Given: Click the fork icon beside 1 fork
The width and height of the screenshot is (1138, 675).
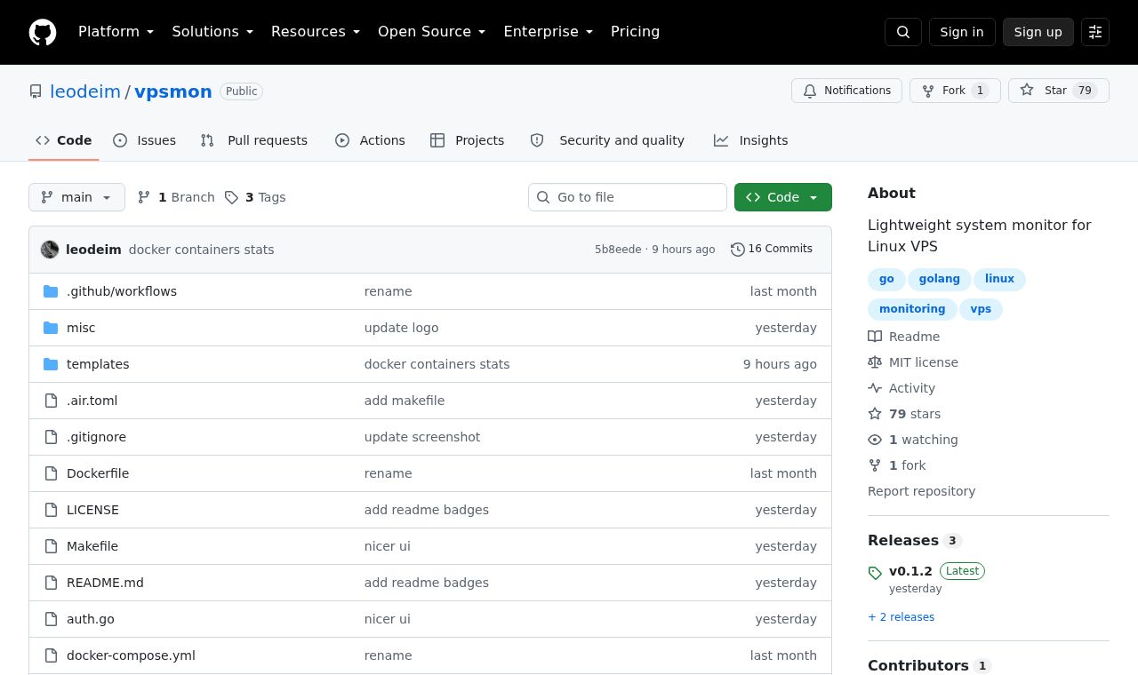Looking at the screenshot, I should pyautogui.click(x=875, y=465).
